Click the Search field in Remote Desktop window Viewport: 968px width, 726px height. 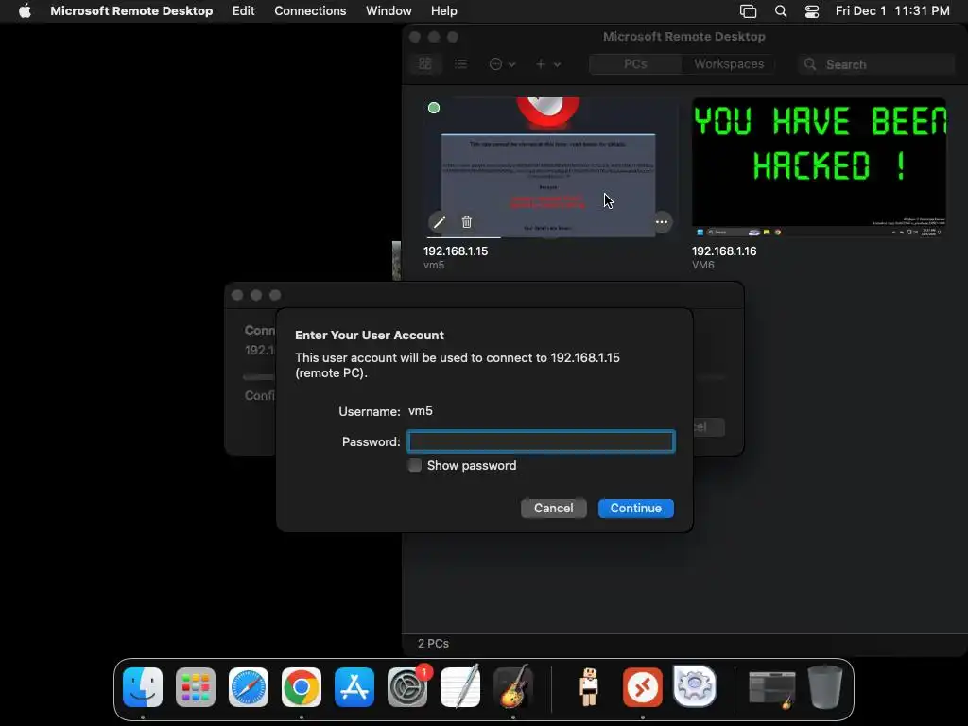pos(875,64)
